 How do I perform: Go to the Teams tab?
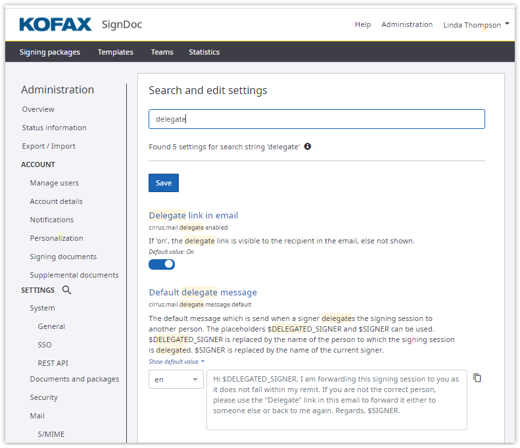162,52
